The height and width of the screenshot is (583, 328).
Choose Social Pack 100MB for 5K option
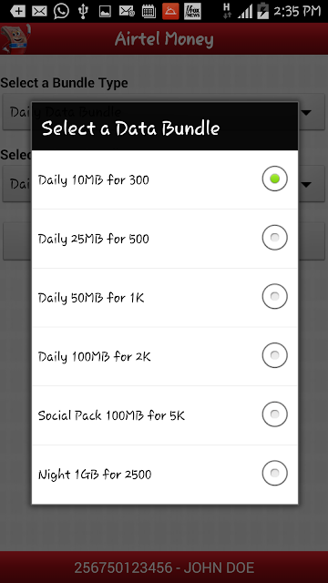point(165,415)
